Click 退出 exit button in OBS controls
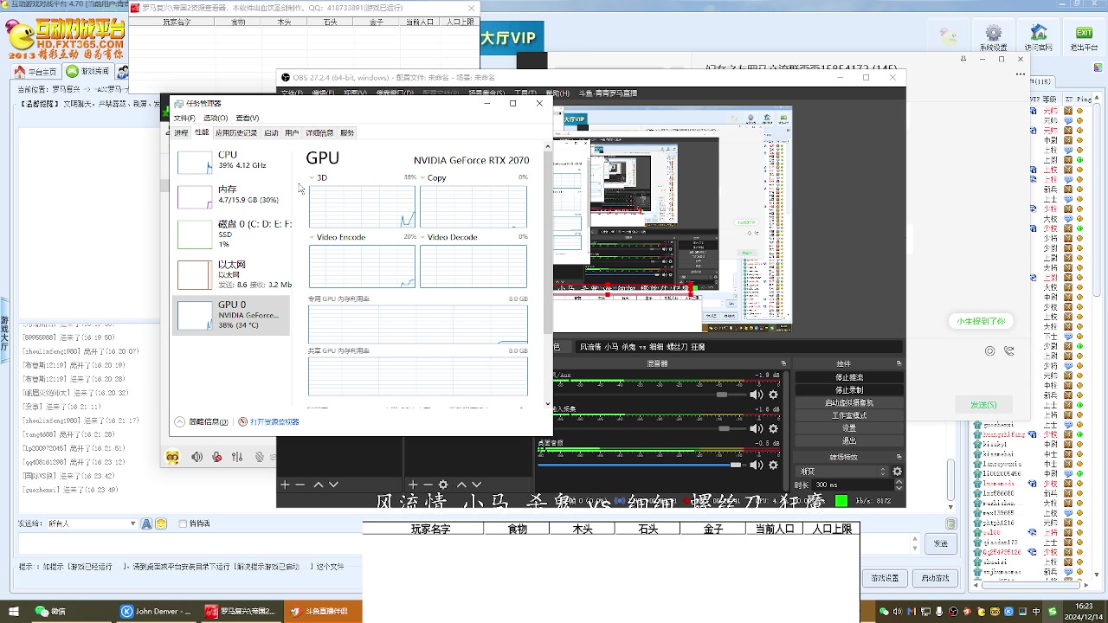1108x623 pixels. 849,440
